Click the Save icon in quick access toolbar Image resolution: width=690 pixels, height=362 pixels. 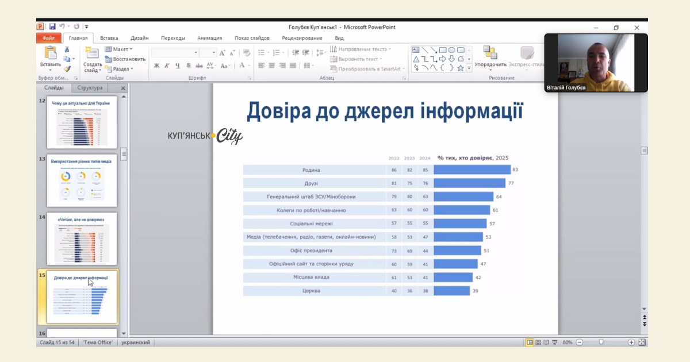(52, 26)
